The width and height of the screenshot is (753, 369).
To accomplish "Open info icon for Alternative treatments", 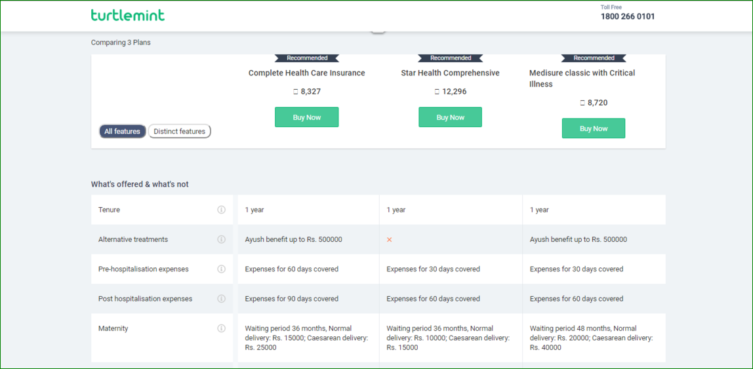I will click(x=222, y=239).
